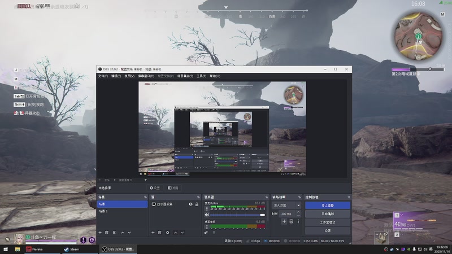The width and height of the screenshot is (452, 254).
Task: Open Settings from the Controls dock
Action: click(328, 231)
